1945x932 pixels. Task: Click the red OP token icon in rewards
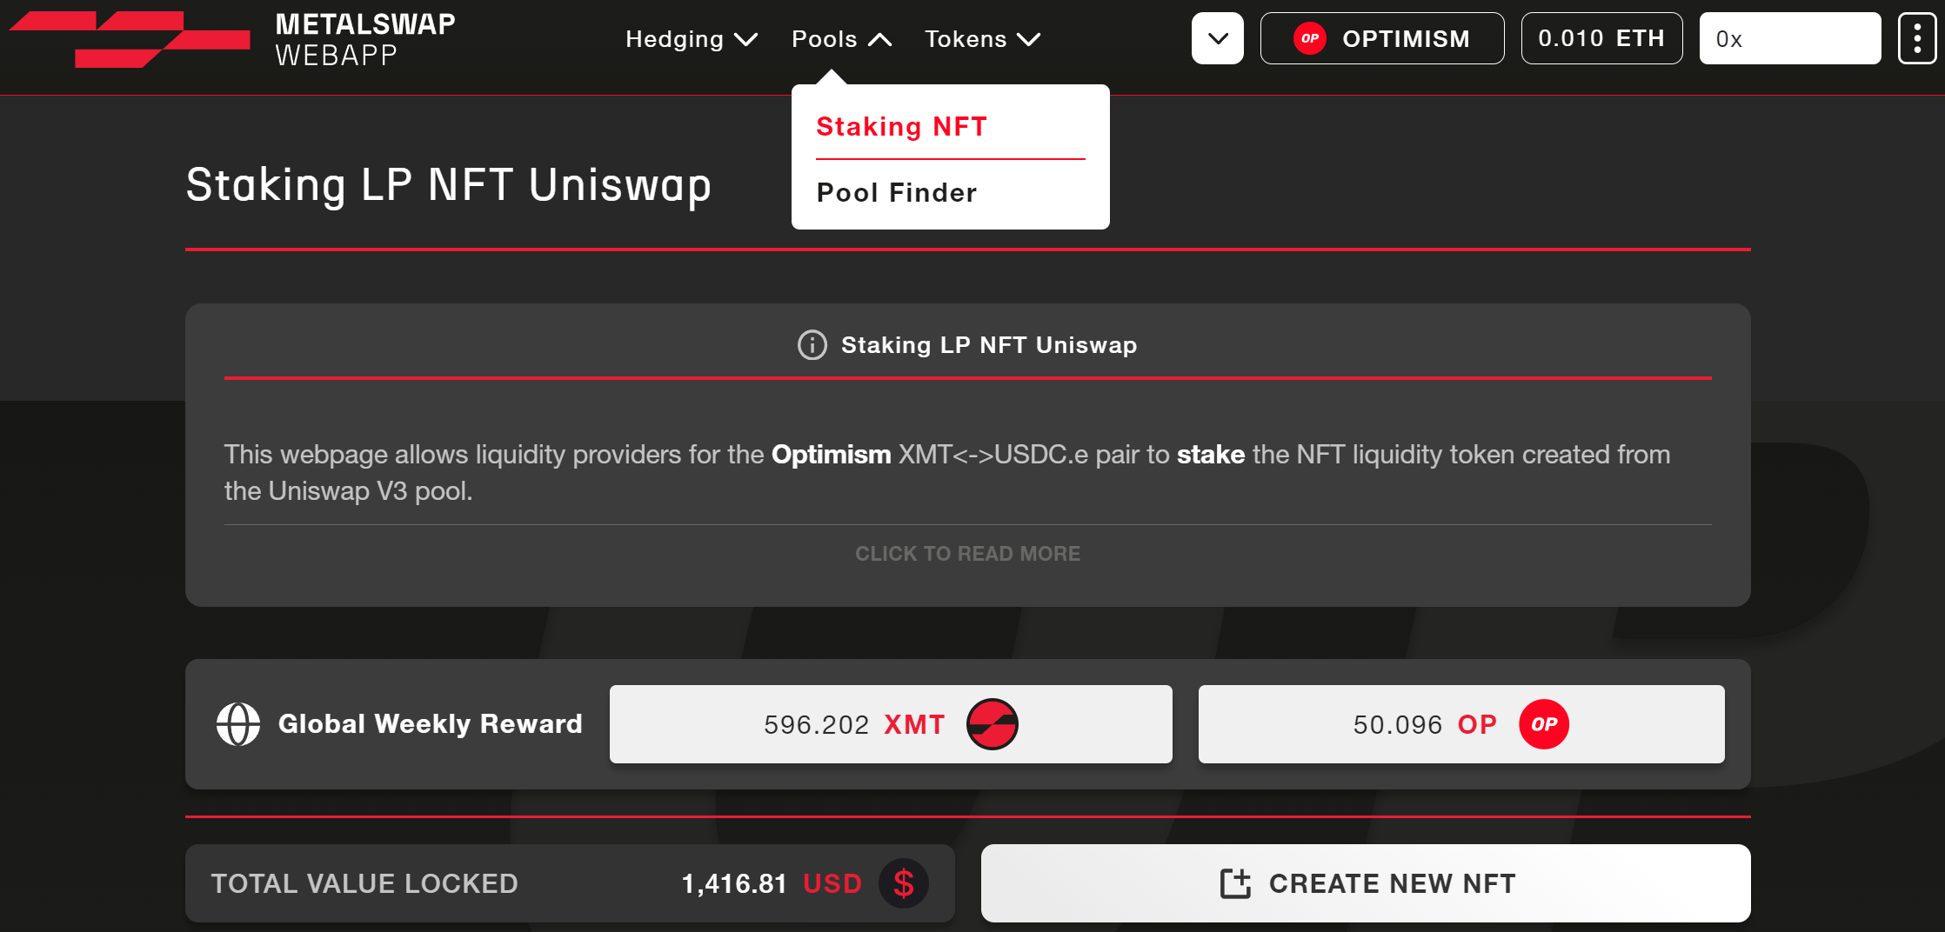tap(1543, 724)
